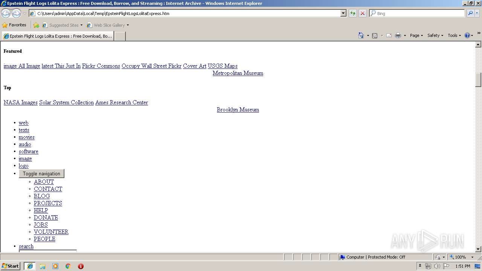Open the recent pages dropdown arrow
The width and height of the screenshot is (482, 271).
[24, 14]
